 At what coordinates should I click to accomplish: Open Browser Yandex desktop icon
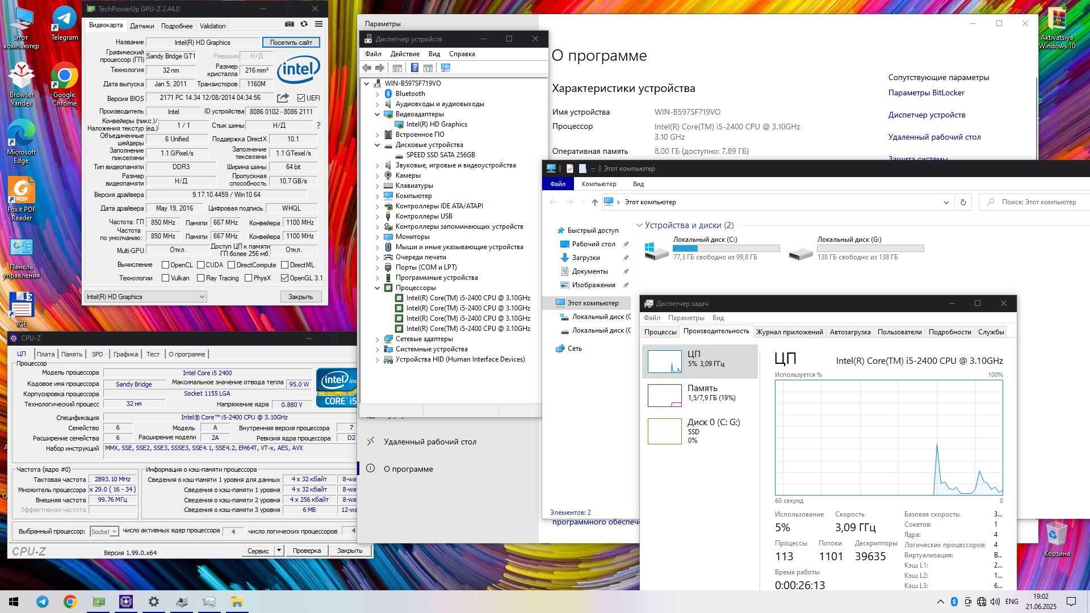[x=21, y=83]
